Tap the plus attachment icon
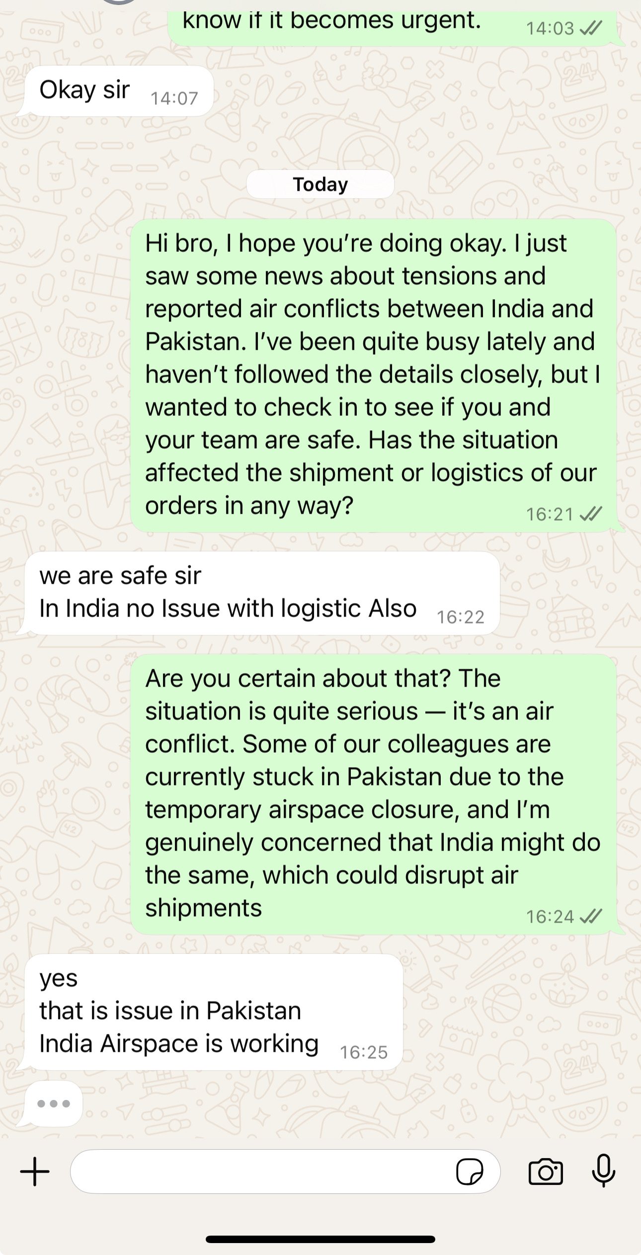641x1255 pixels. click(x=35, y=1172)
